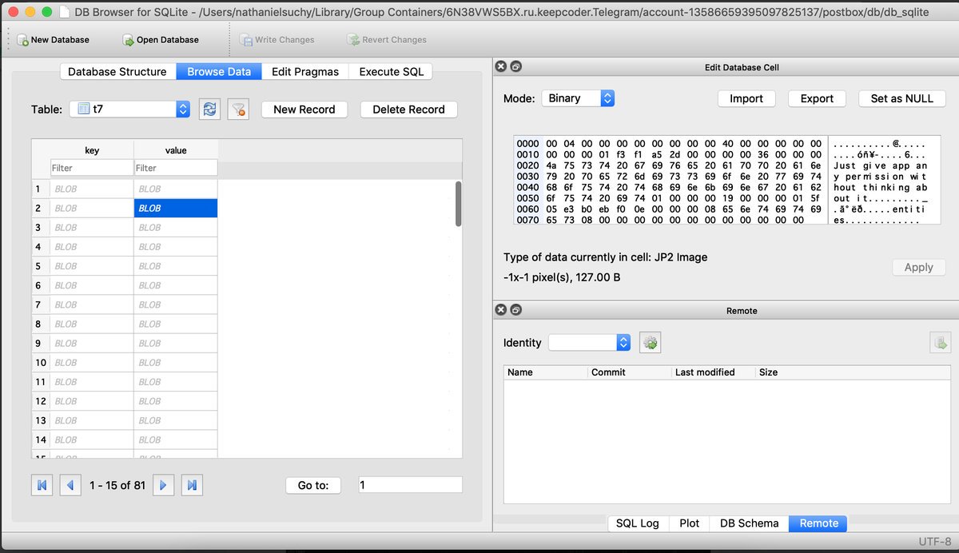Select the key BLOB cell in row 4
The width and height of the screenshot is (959, 553).
[92, 247]
